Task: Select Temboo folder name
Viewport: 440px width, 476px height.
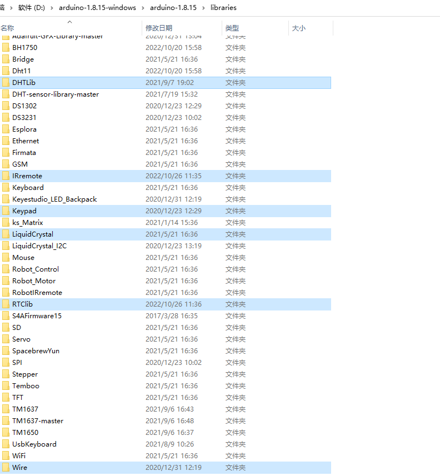Action: (x=26, y=386)
